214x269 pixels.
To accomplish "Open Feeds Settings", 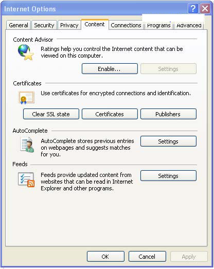I will 168,176.
